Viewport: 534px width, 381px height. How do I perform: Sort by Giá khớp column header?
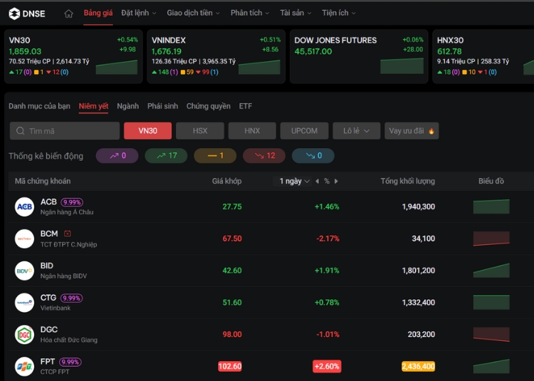pos(227,181)
